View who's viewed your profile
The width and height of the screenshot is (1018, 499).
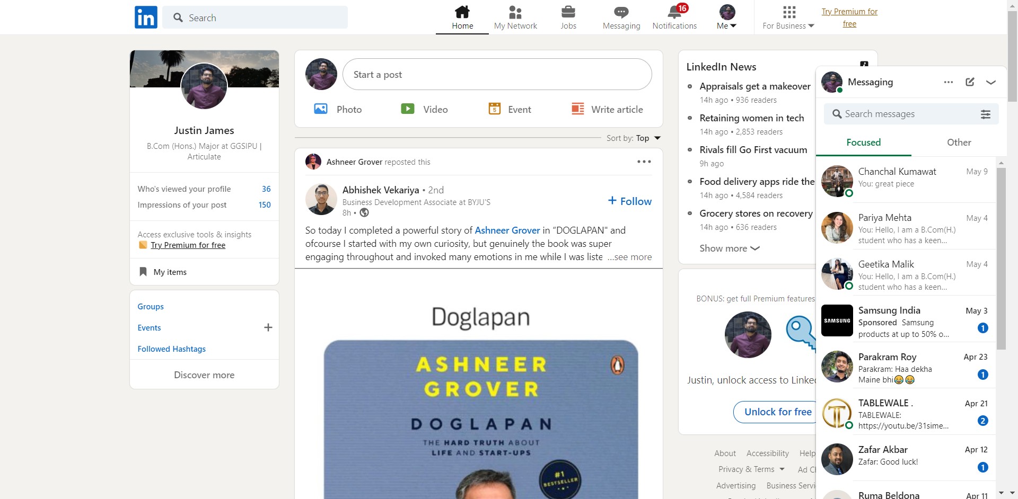(x=204, y=189)
